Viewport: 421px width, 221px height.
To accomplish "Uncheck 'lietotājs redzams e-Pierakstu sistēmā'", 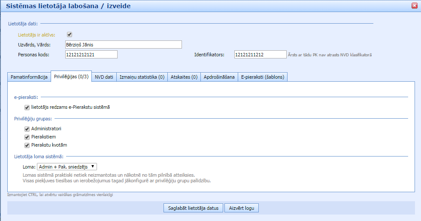I will coord(27,107).
